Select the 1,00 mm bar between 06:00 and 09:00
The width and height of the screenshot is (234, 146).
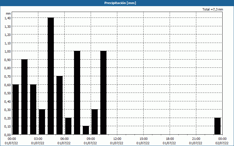[77, 93]
